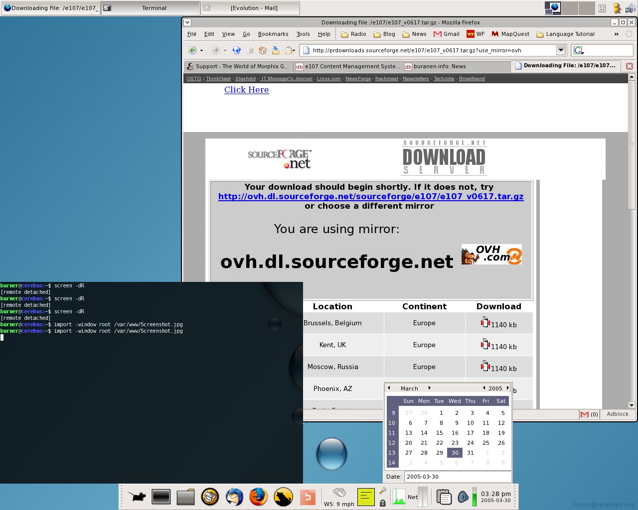Select March 15 in the calendar
Viewport: 638px width, 510px height.
pyautogui.click(x=439, y=433)
